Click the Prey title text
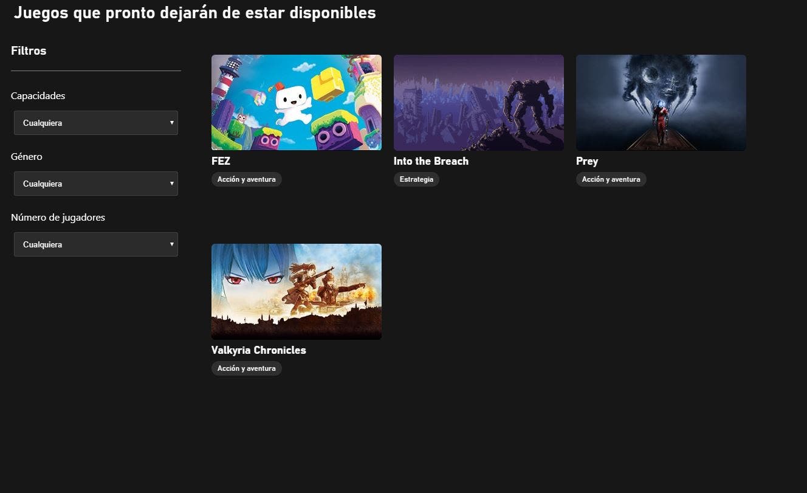Screen dimensions: 807x493 click(587, 161)
